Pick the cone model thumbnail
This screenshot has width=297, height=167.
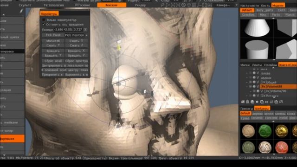click(257, 28)
